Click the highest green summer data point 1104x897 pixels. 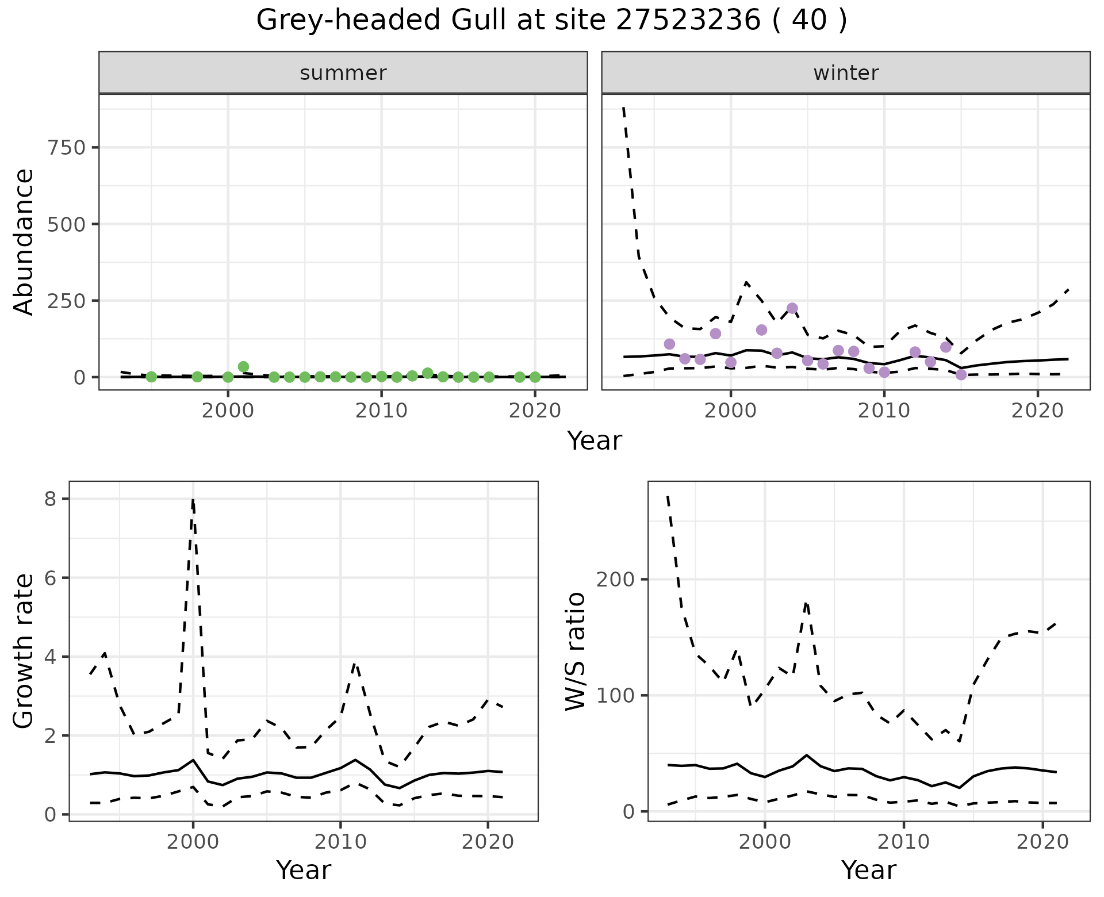click(243, 367)
